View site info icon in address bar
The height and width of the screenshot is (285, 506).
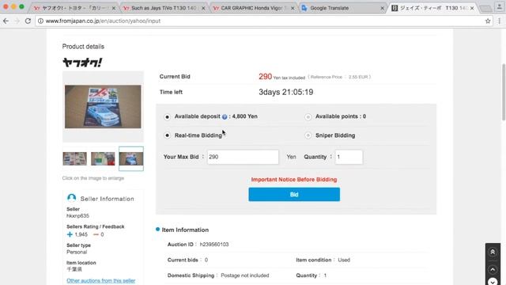40,21
